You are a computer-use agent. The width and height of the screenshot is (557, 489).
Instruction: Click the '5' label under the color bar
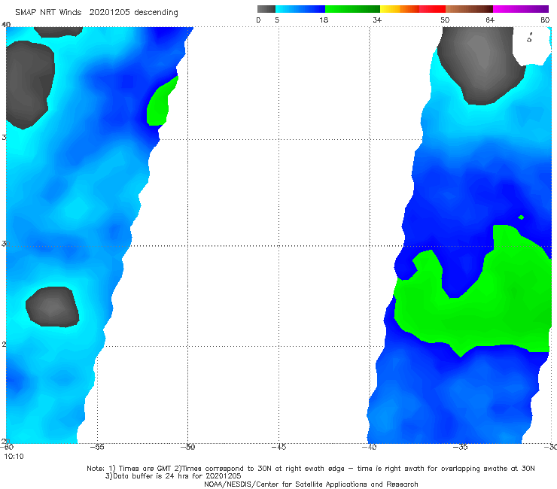coord(277,20)
